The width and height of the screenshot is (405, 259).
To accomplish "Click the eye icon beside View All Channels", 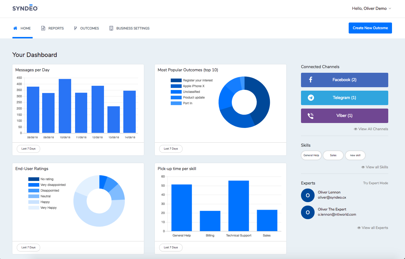I will coord(356,129).
